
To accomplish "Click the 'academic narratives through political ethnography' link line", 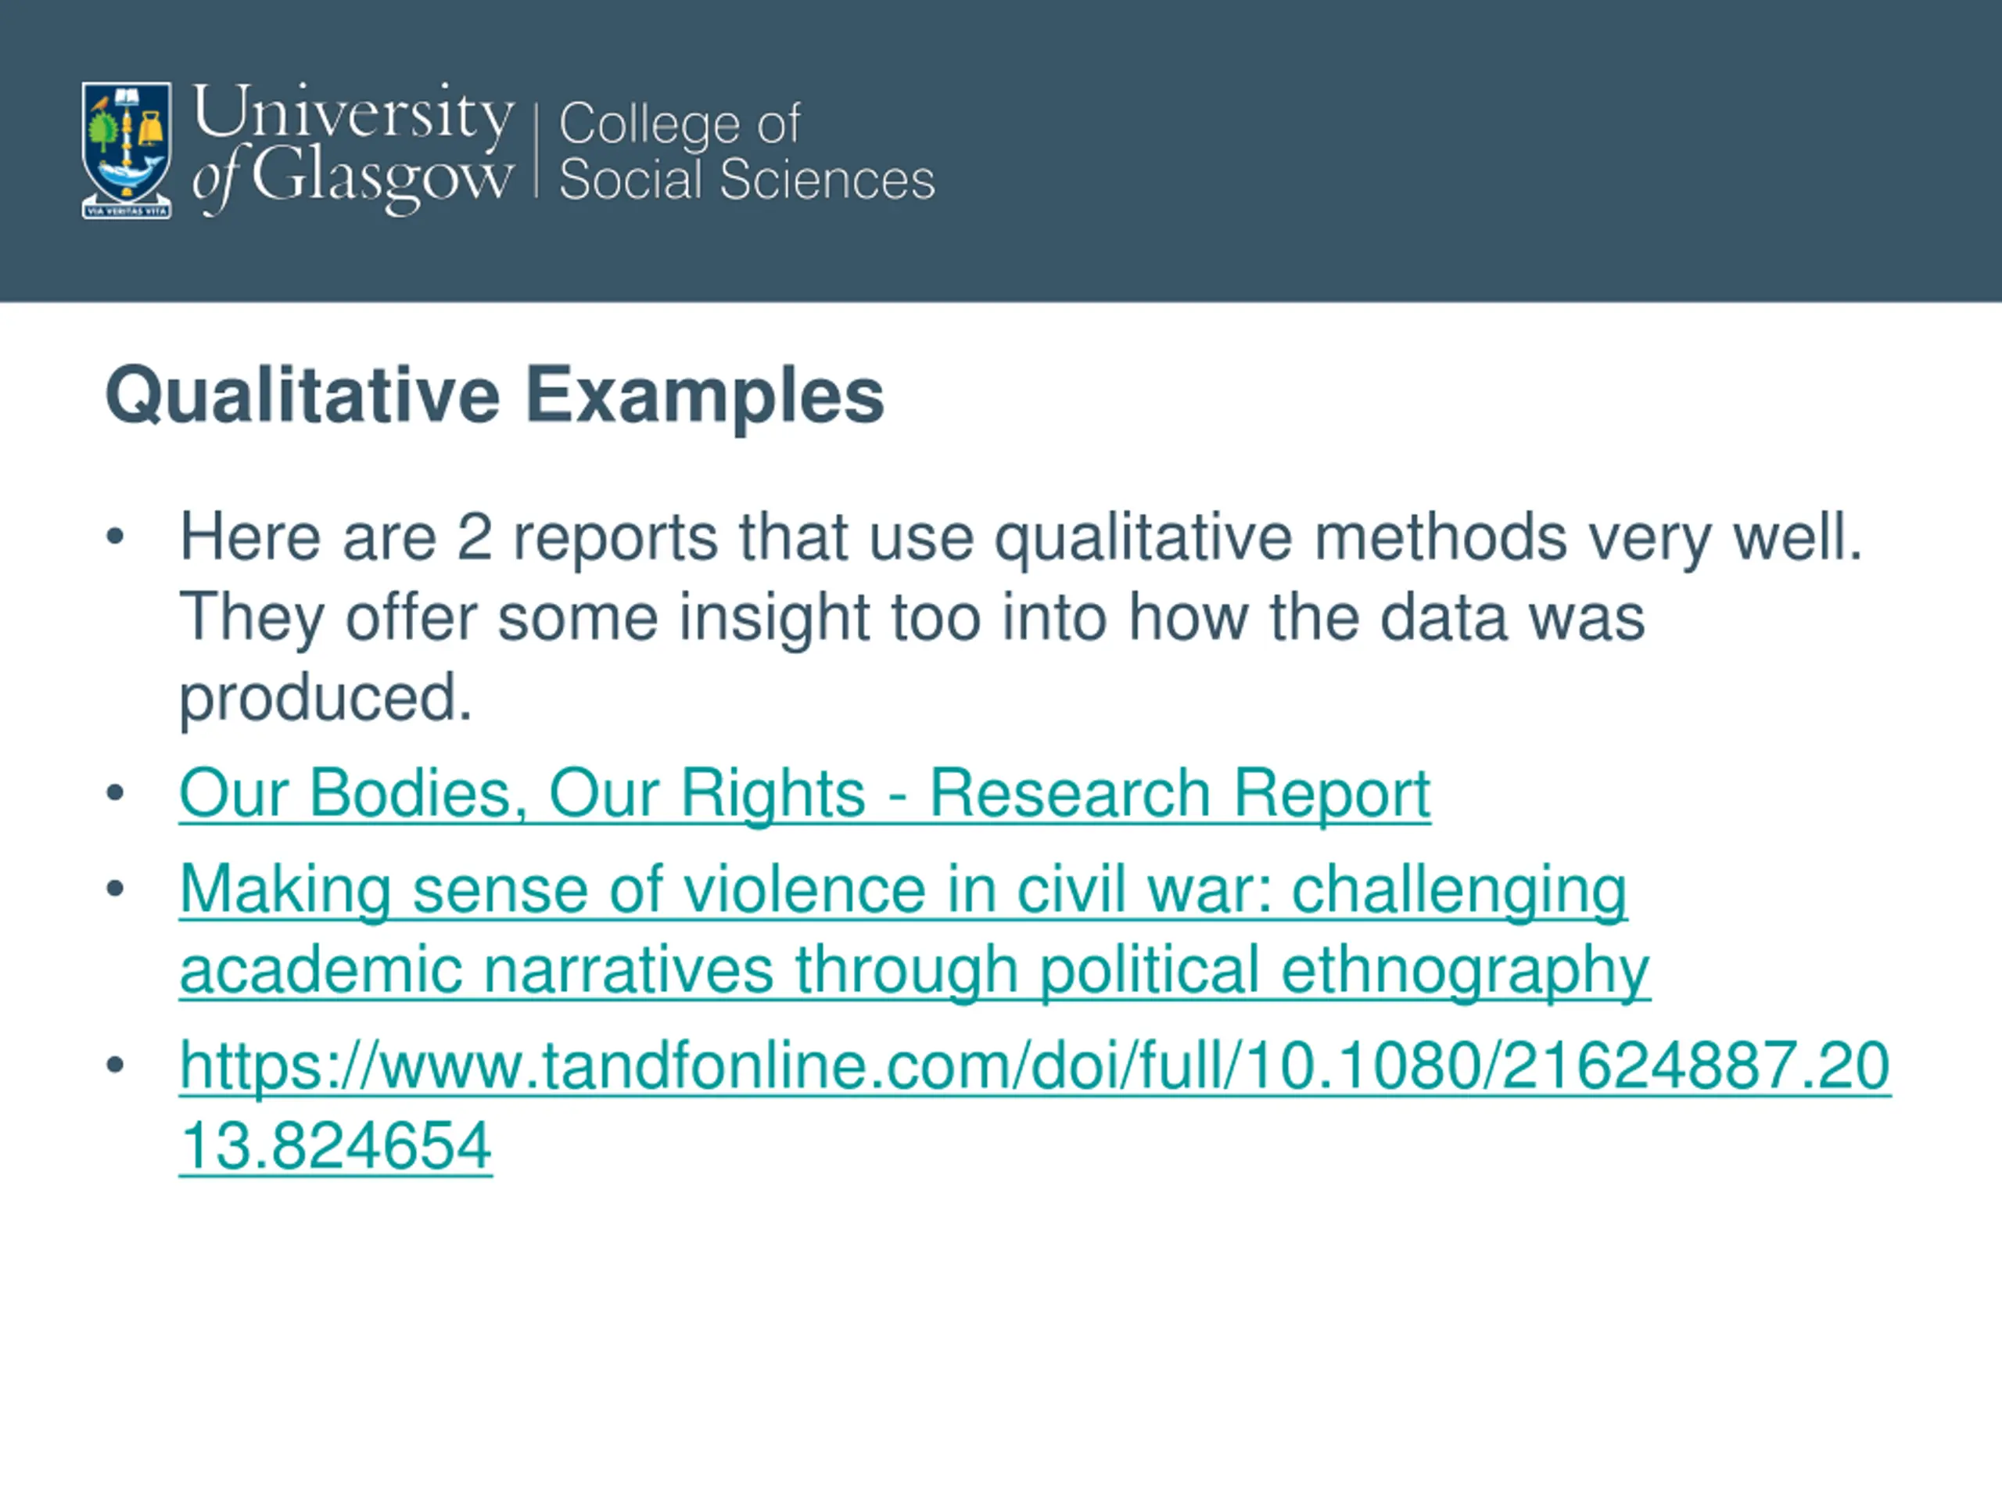I will (x=915, y=969).
